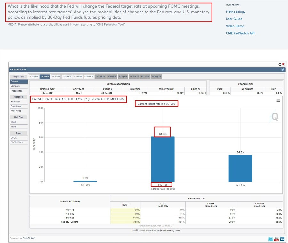288x243 pixels.
Task: Open the Video Demo quicklink
Action: pos(235,26)
